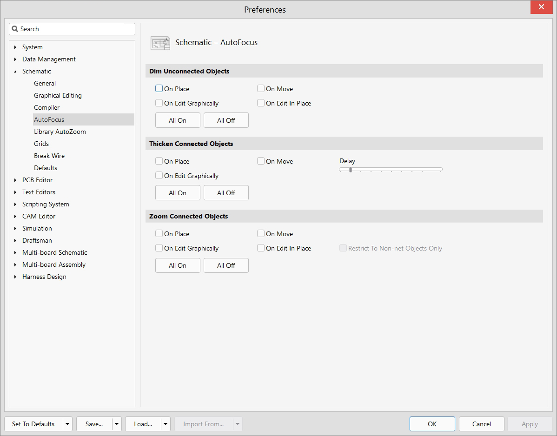Expand the Multi-board Schematic node

15,252
